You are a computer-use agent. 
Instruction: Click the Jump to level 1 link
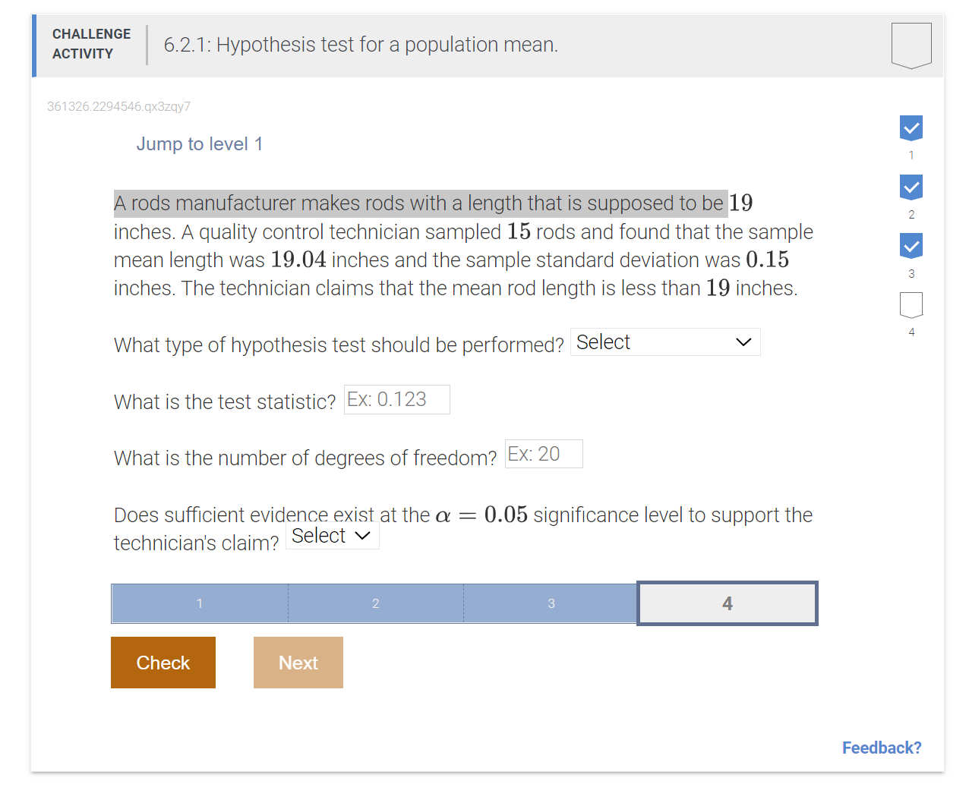point(200,144)
